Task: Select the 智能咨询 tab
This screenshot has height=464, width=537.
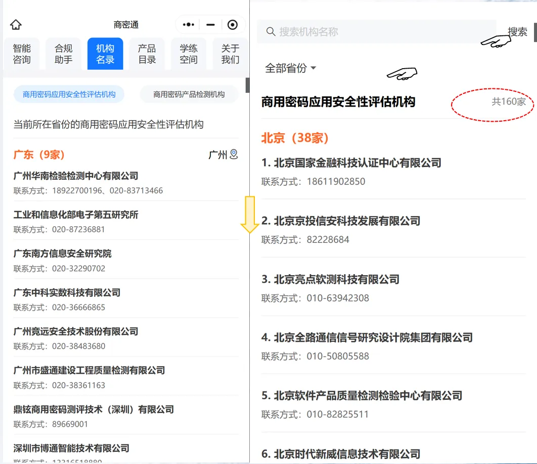Action: click(22, 53)
